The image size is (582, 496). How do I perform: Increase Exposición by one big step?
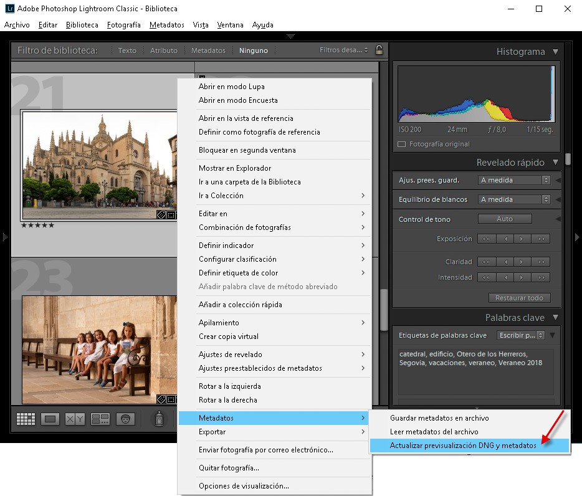coord(541,239)
